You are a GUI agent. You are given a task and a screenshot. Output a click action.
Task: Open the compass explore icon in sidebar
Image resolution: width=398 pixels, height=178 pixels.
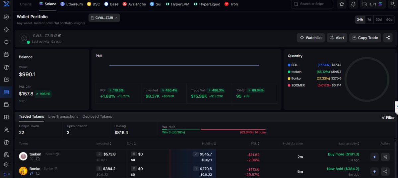point(6,17)
